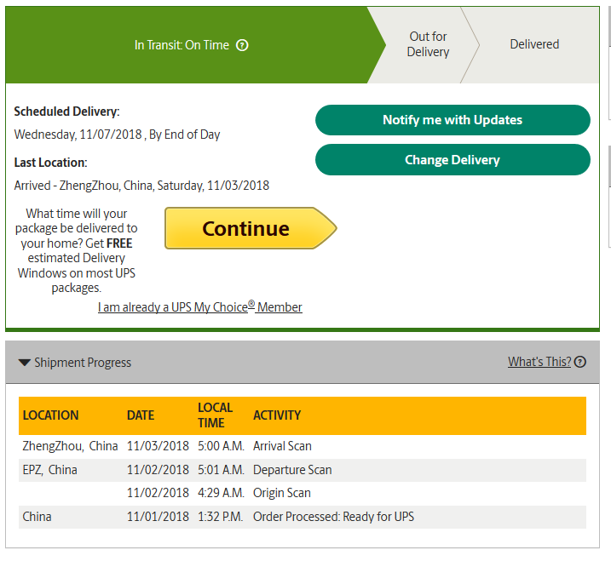Click the 11/03/2018 date cell
Screen dimensions: 611x561
point(158,446)
